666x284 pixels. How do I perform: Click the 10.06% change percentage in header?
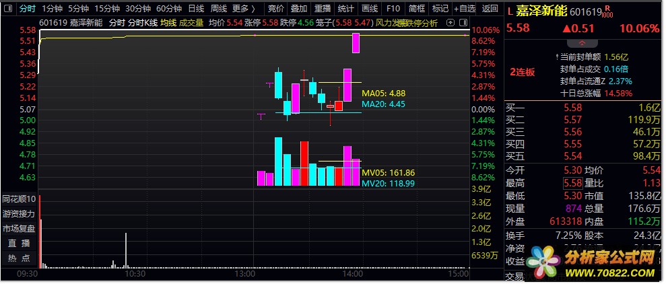pos(639,28)
